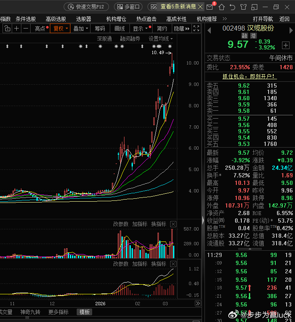Click timeline scroll-right double arrow
This screenshot has height=322, width=295.
pos(198,303)
